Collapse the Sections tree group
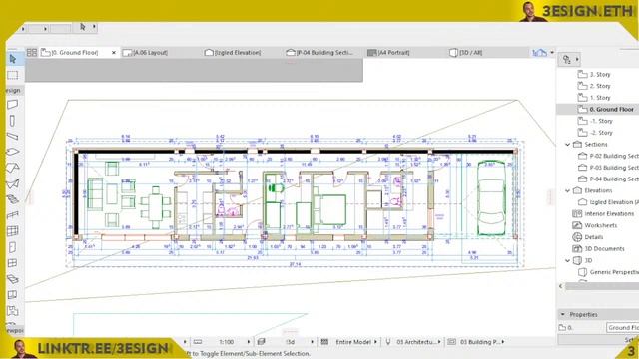The height and width of the screenshot is (359, 639). 568,144
